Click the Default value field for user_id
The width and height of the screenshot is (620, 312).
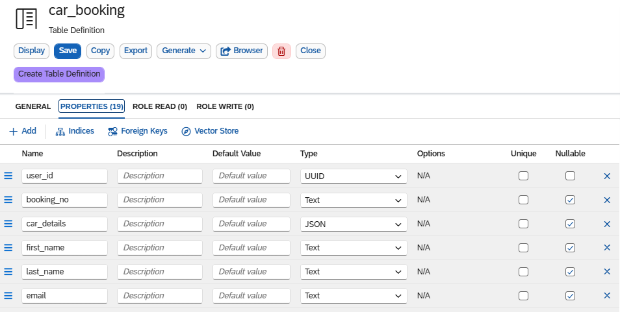coord(252,176)
